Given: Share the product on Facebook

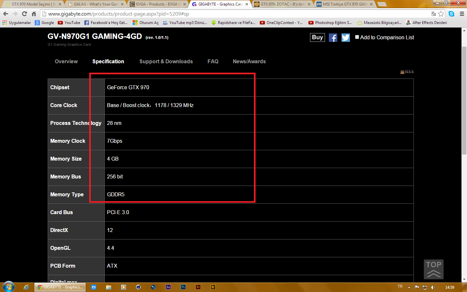Looking at the screenshot, I should click(x=333, y=38).
